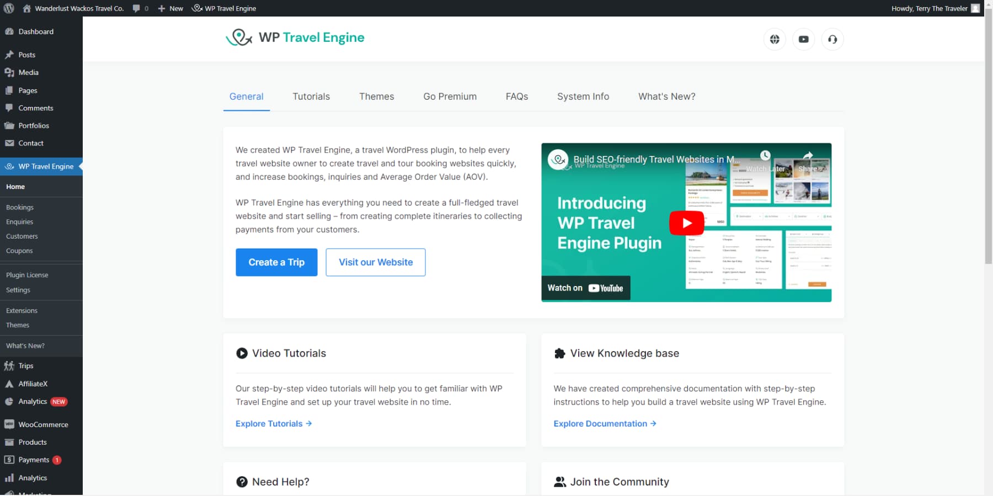
Task: Select WP Travel Engine sidebar menu
Action: pos(41,166)
